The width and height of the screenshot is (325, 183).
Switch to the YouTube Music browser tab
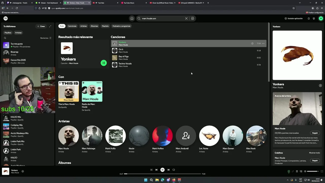[135, 3]
